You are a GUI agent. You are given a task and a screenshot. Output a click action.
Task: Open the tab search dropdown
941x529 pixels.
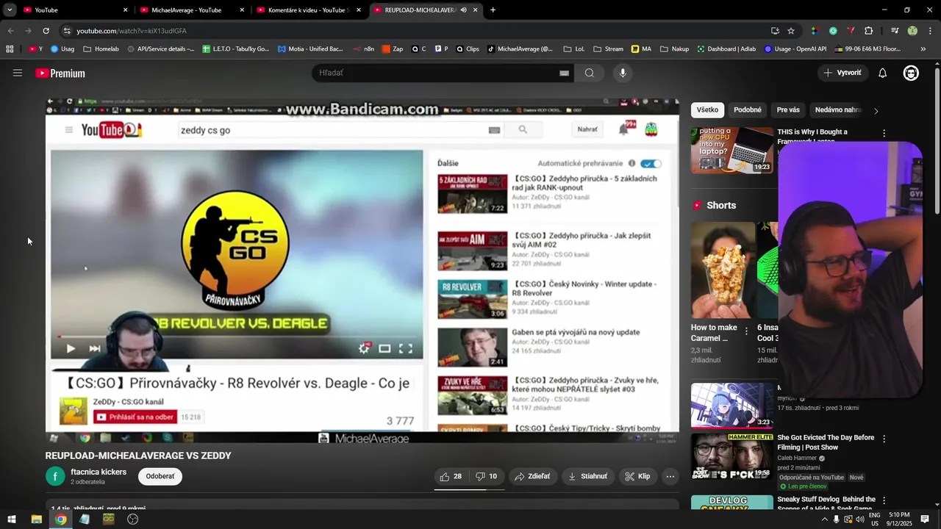click(x=10, y=10)
